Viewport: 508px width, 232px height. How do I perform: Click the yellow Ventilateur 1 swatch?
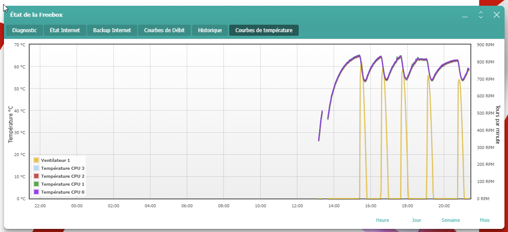coord(36,160)
